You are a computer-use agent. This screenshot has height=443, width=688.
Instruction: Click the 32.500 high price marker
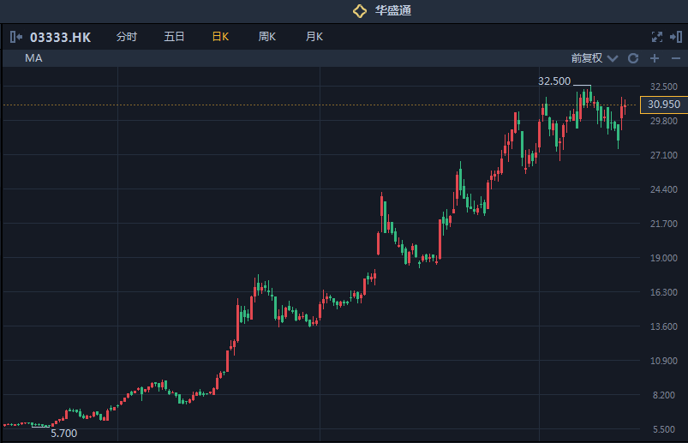coord(553,81)
